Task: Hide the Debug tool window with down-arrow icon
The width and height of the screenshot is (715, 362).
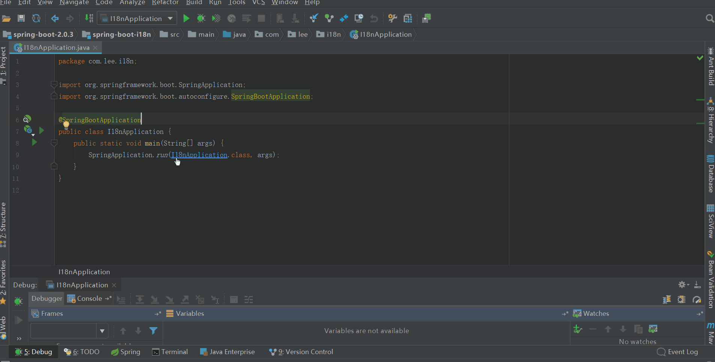Action: 697,285
